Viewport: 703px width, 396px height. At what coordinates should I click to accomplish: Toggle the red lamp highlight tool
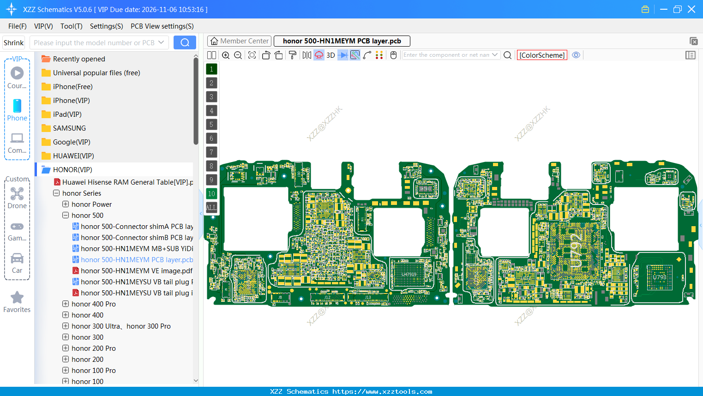click(x=318, y=55)
